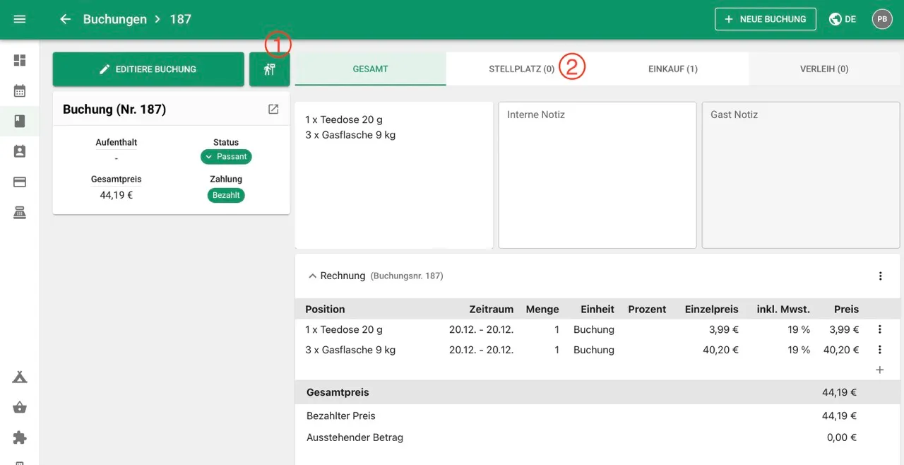Switch to the Gesamt tab
Screen dimensions: 904x465
point(370,69)
